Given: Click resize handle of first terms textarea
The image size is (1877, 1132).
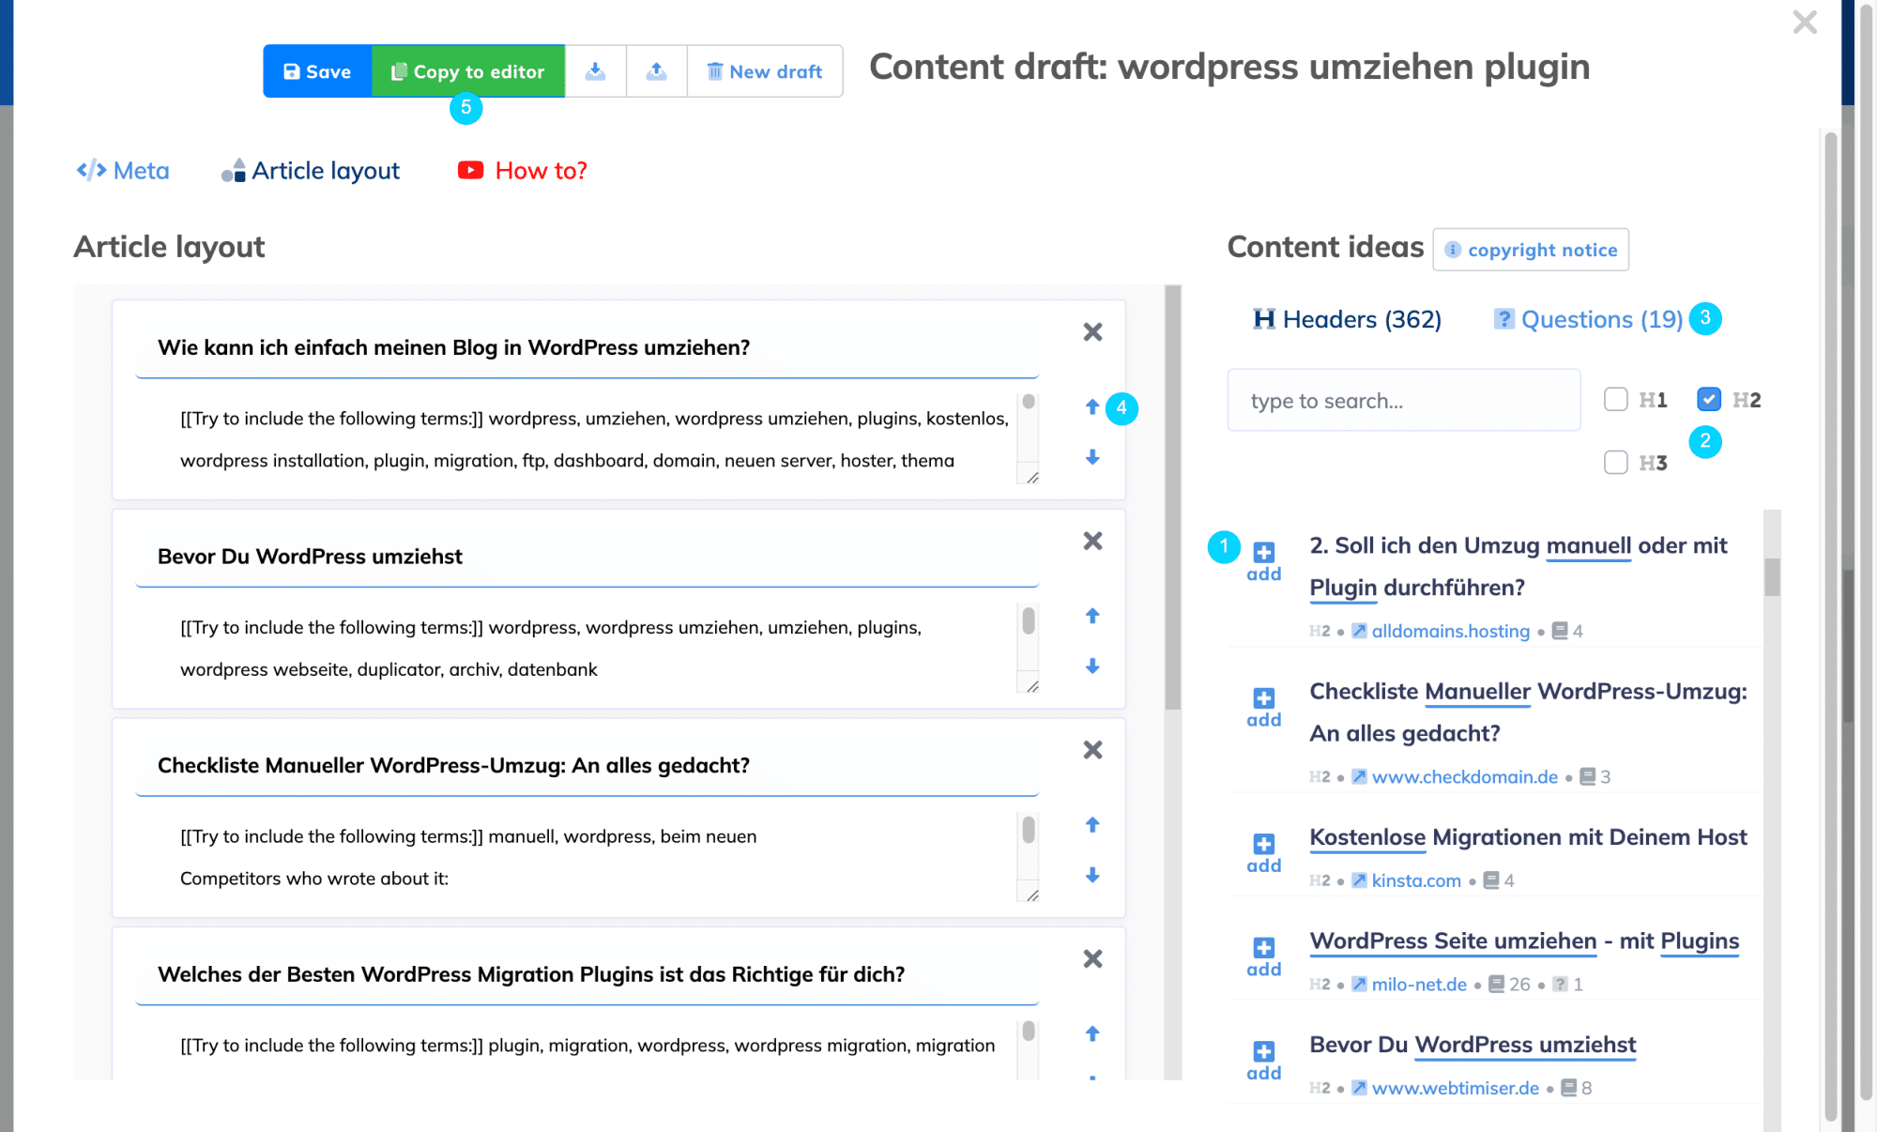Looking at the screenshot, I should (1032, 478).
